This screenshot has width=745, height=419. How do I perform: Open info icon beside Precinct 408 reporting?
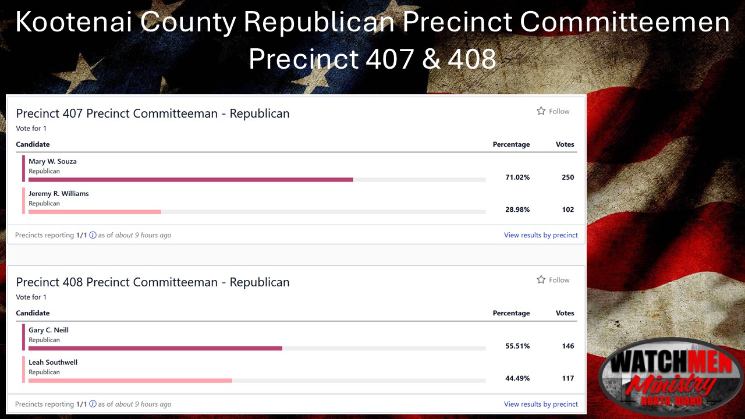click(x=93, y=404)
